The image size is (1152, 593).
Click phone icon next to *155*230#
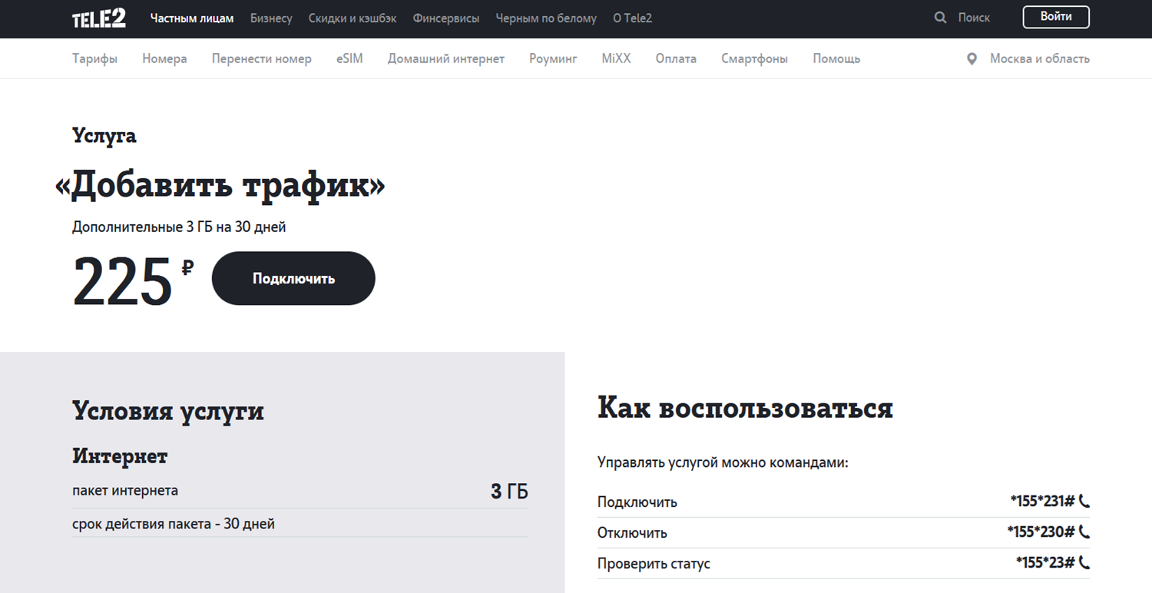point(1084,532)
